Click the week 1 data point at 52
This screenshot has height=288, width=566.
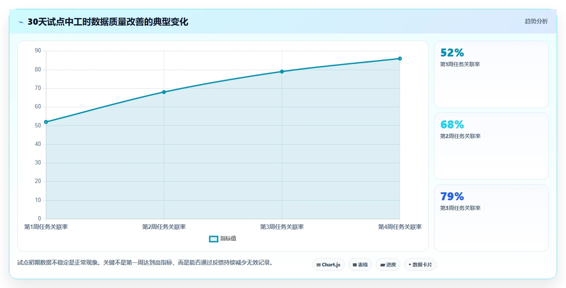click(x=46, y=122)
